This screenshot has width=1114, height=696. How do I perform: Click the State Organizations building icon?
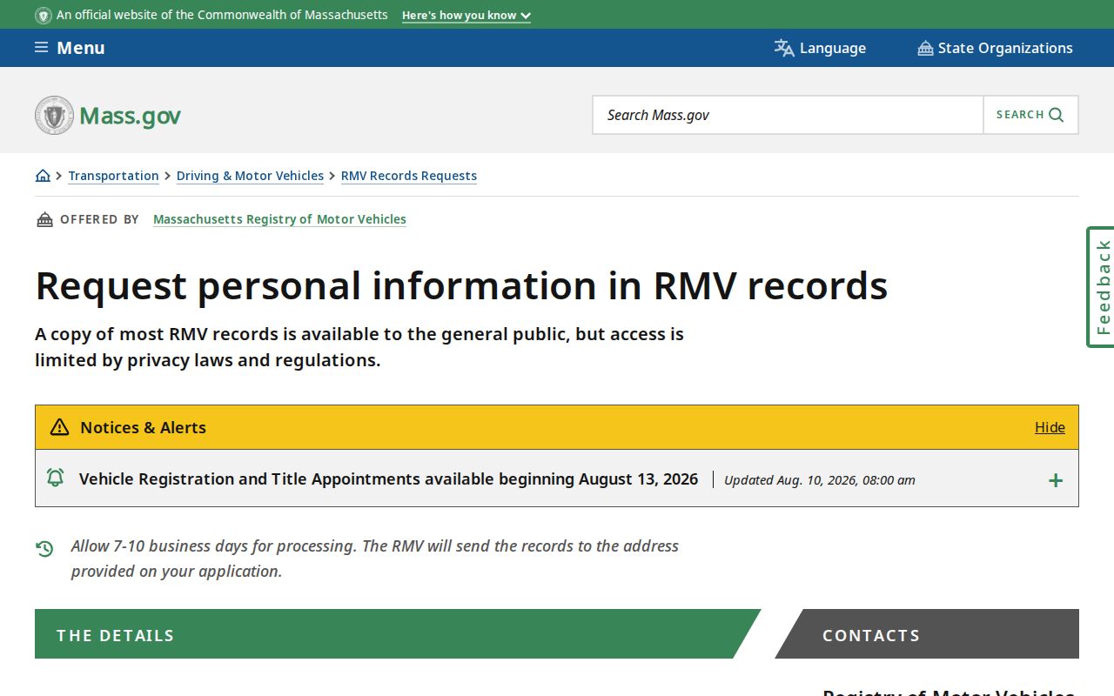(925, 48)
